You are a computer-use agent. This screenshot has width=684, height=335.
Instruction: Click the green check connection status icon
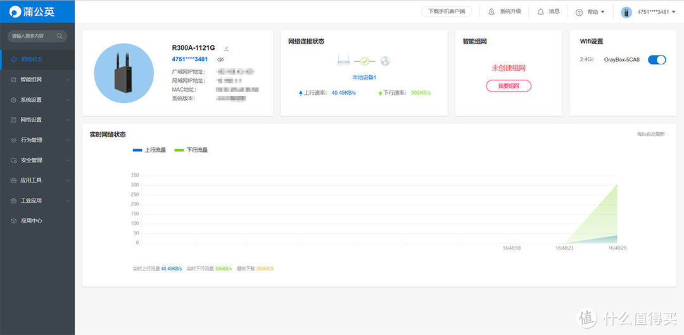[x=365, y=61]
